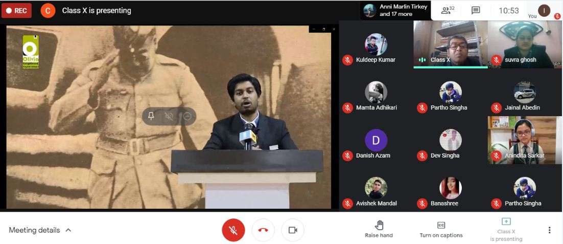Click the remove-from-call icon on the presentation
Viewport: 563px width, 244px height.
(x=187, y=116)
